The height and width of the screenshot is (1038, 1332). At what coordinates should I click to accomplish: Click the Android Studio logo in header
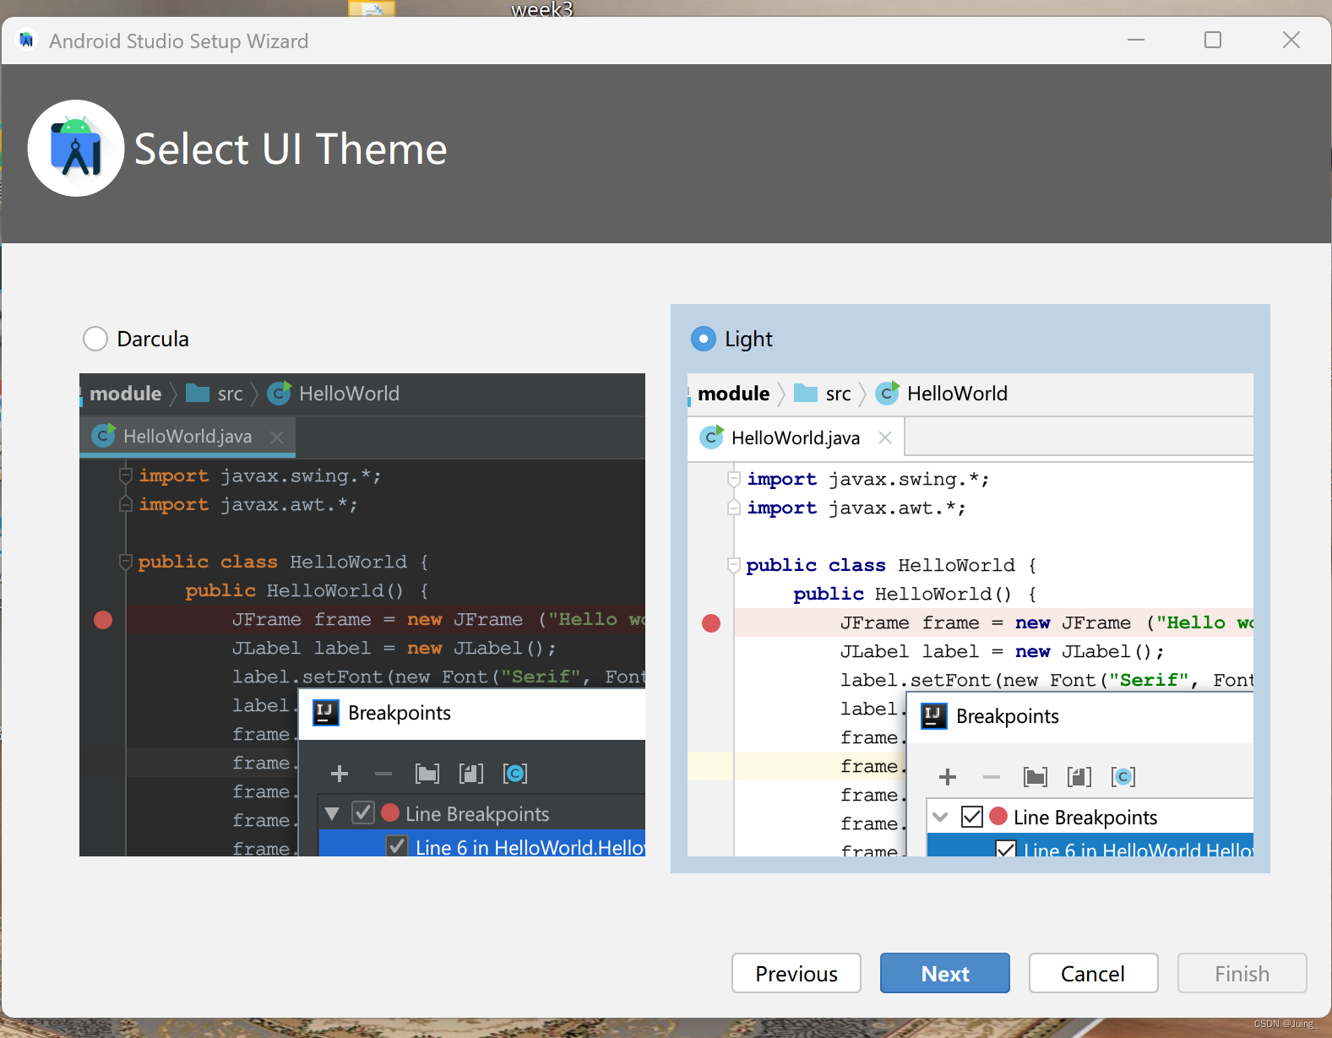[x=76, y=149]
